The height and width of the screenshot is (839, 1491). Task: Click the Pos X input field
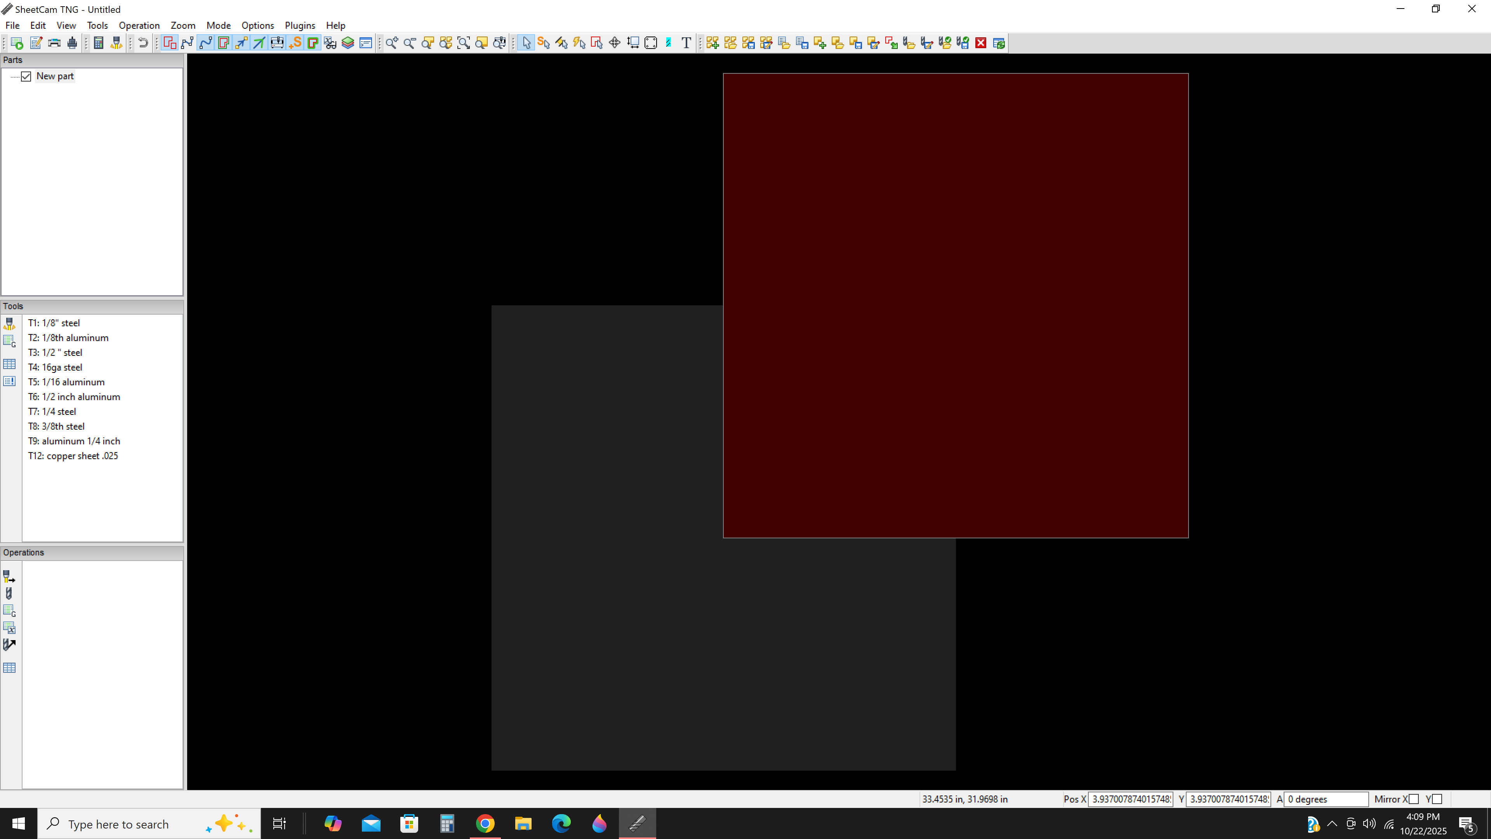tap(1130, 799)
